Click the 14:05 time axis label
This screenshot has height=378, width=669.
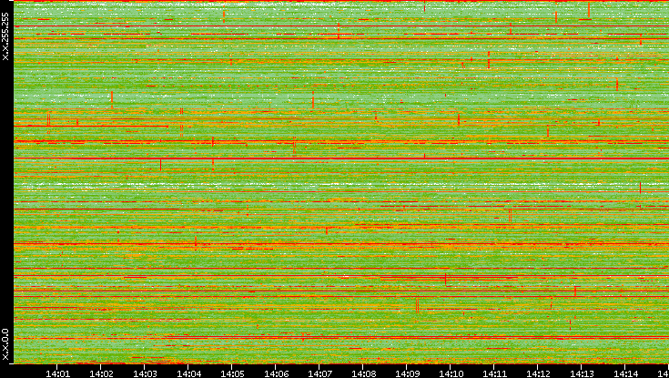pos(232,373)
